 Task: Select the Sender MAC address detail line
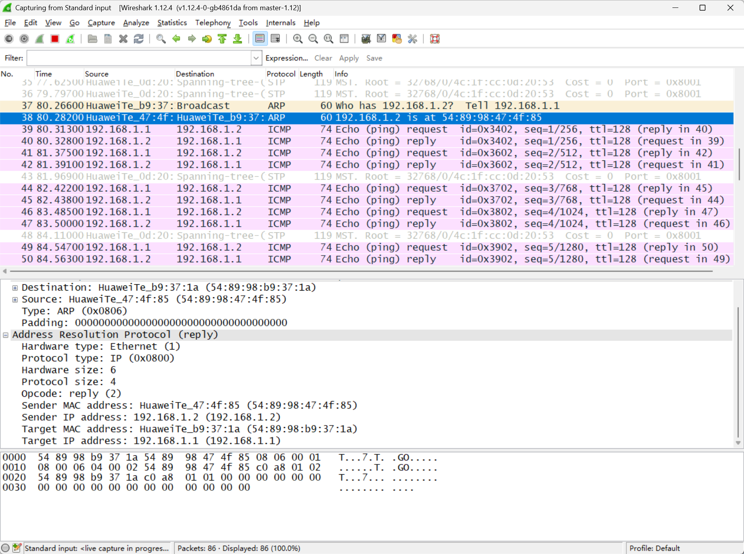tap(189, 405)
